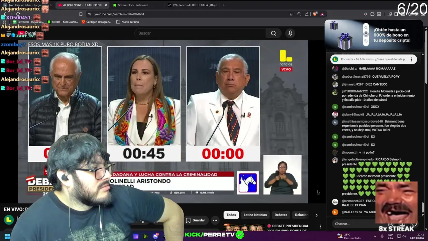Click the @Daichi_x username in chat
The height and width of the screenshot is (241, 428).
click(x=349, y=69)
